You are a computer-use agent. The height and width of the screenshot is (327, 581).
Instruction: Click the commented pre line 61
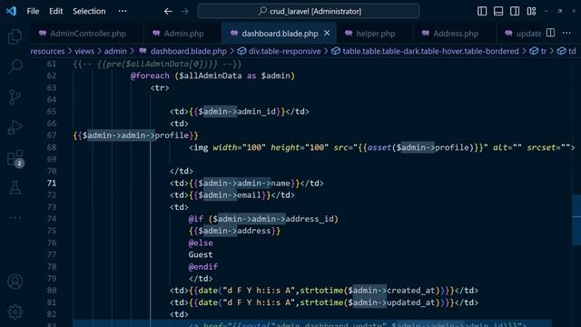click(157, 64)
